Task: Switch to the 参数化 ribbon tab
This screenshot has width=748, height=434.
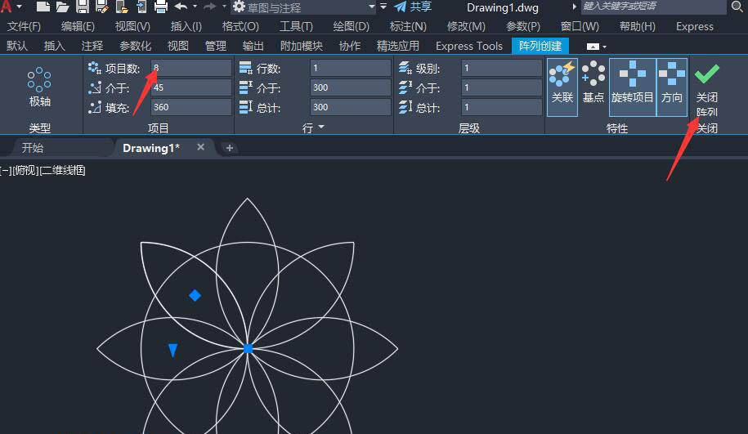Action: (x=135, y=46)
